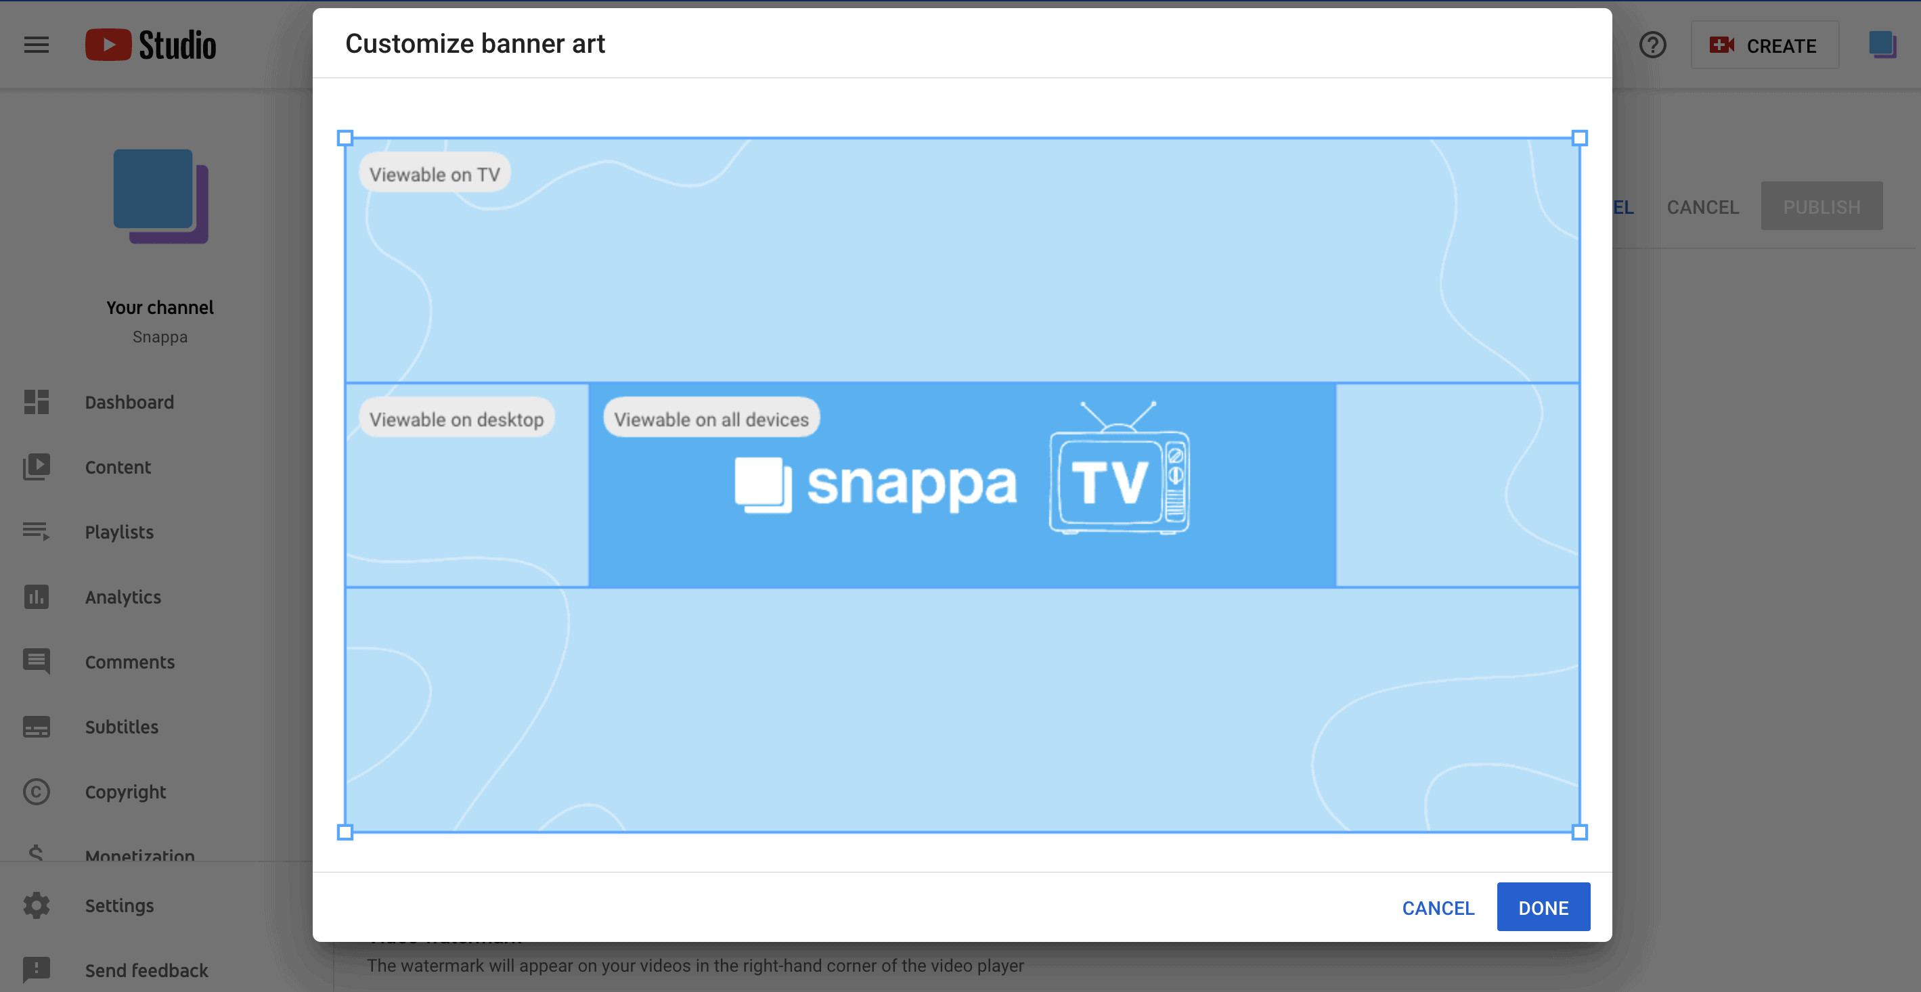Click the hamburger menu icon
Screen dimensions: 1921x992
point(35,44)
